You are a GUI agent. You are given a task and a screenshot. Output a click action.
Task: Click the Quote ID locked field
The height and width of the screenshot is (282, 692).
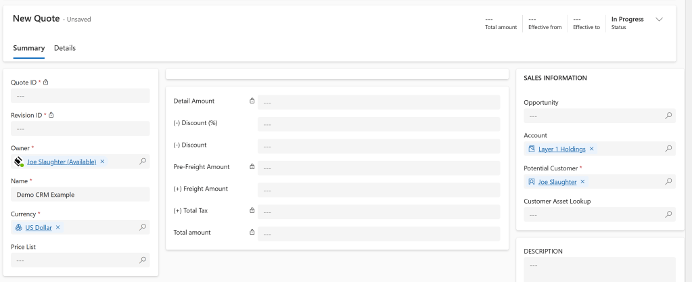click(80, 96)
